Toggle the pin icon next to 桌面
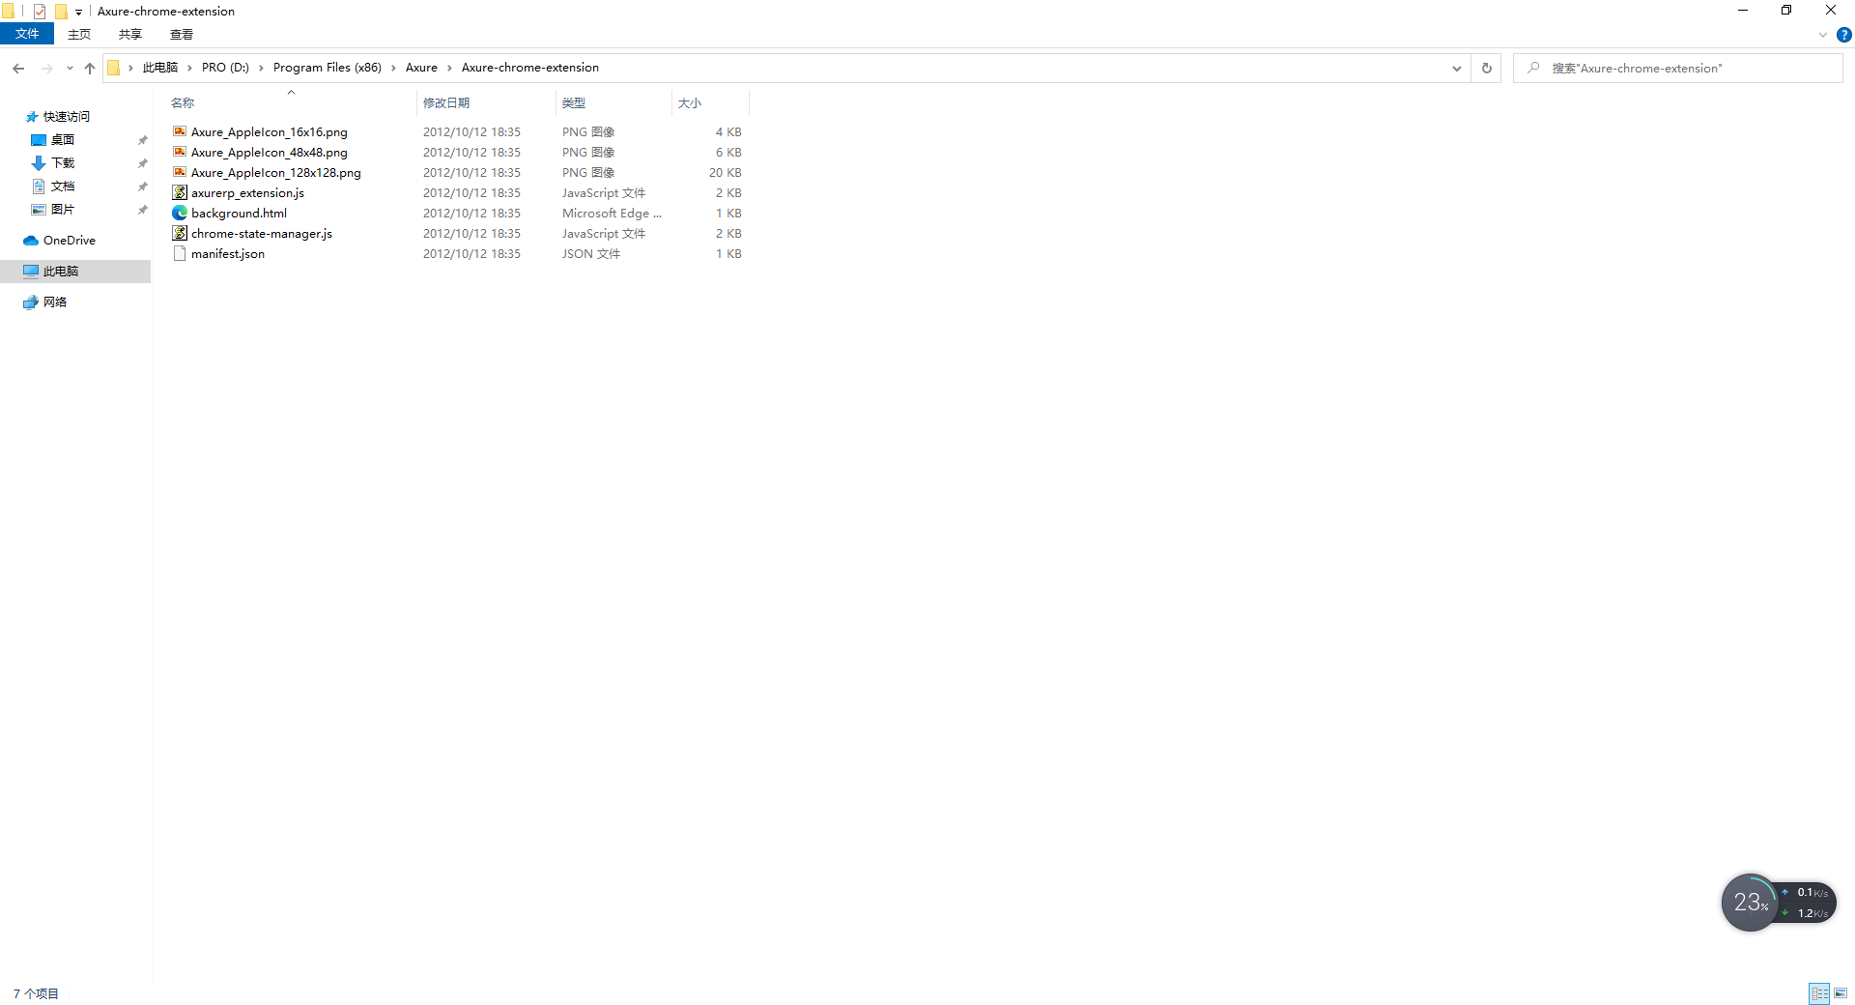Viewport: 1855px width, 1005px height. (142, 139)
